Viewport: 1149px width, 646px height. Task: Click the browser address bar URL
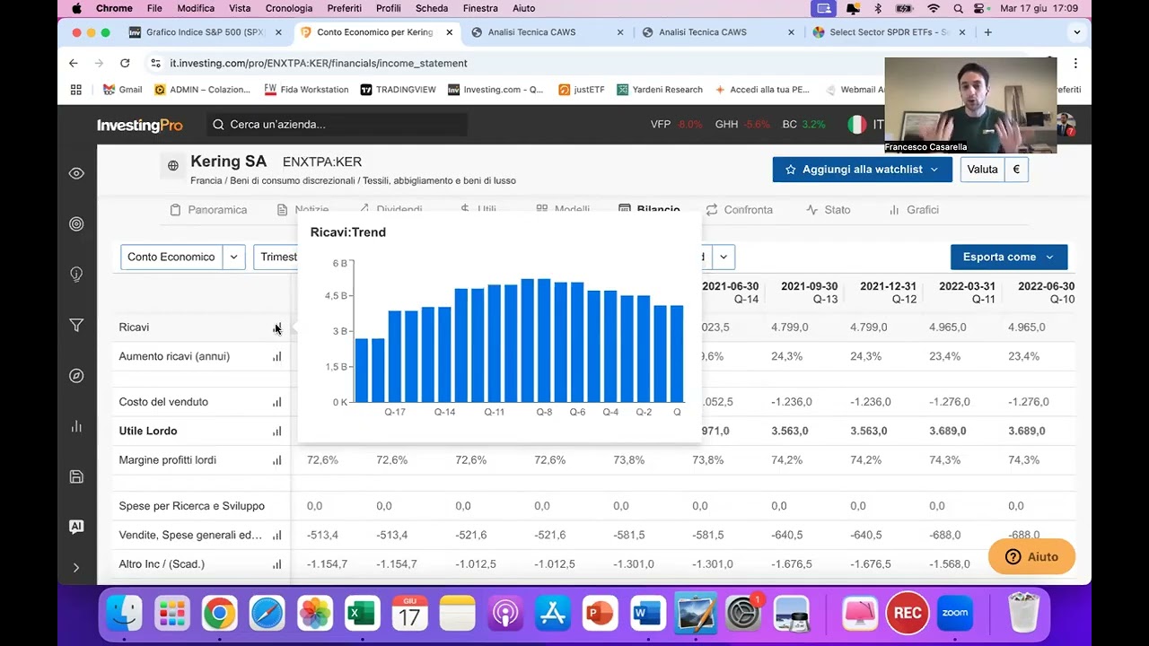coord(319,64)
